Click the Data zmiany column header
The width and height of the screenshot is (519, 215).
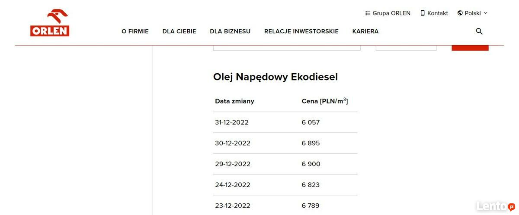pos(234,101)
